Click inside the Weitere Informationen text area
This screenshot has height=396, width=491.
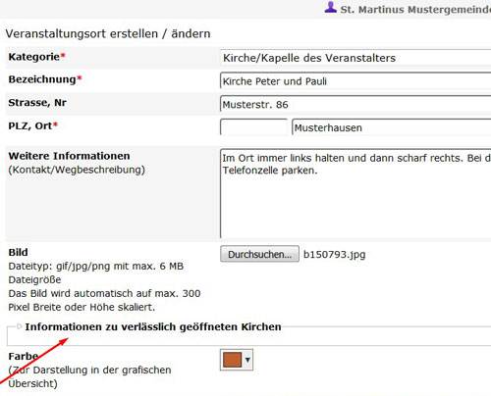(355, 193)
